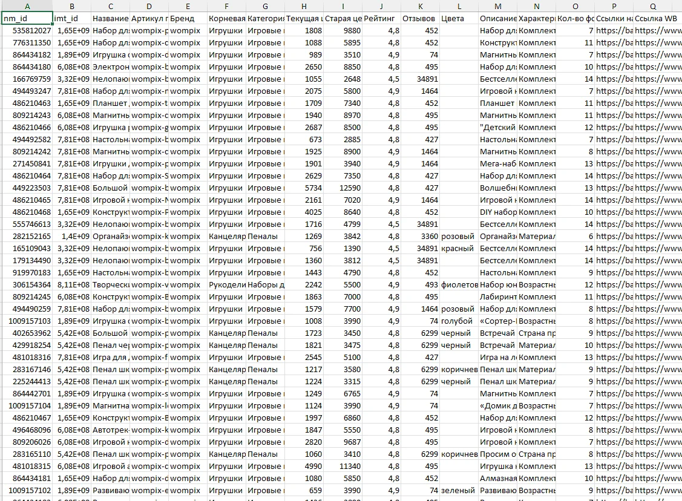This screenshot has height=501, width=682.
Task: Select price cell 673
Action: pyautogui.click(x=304, y=139)
